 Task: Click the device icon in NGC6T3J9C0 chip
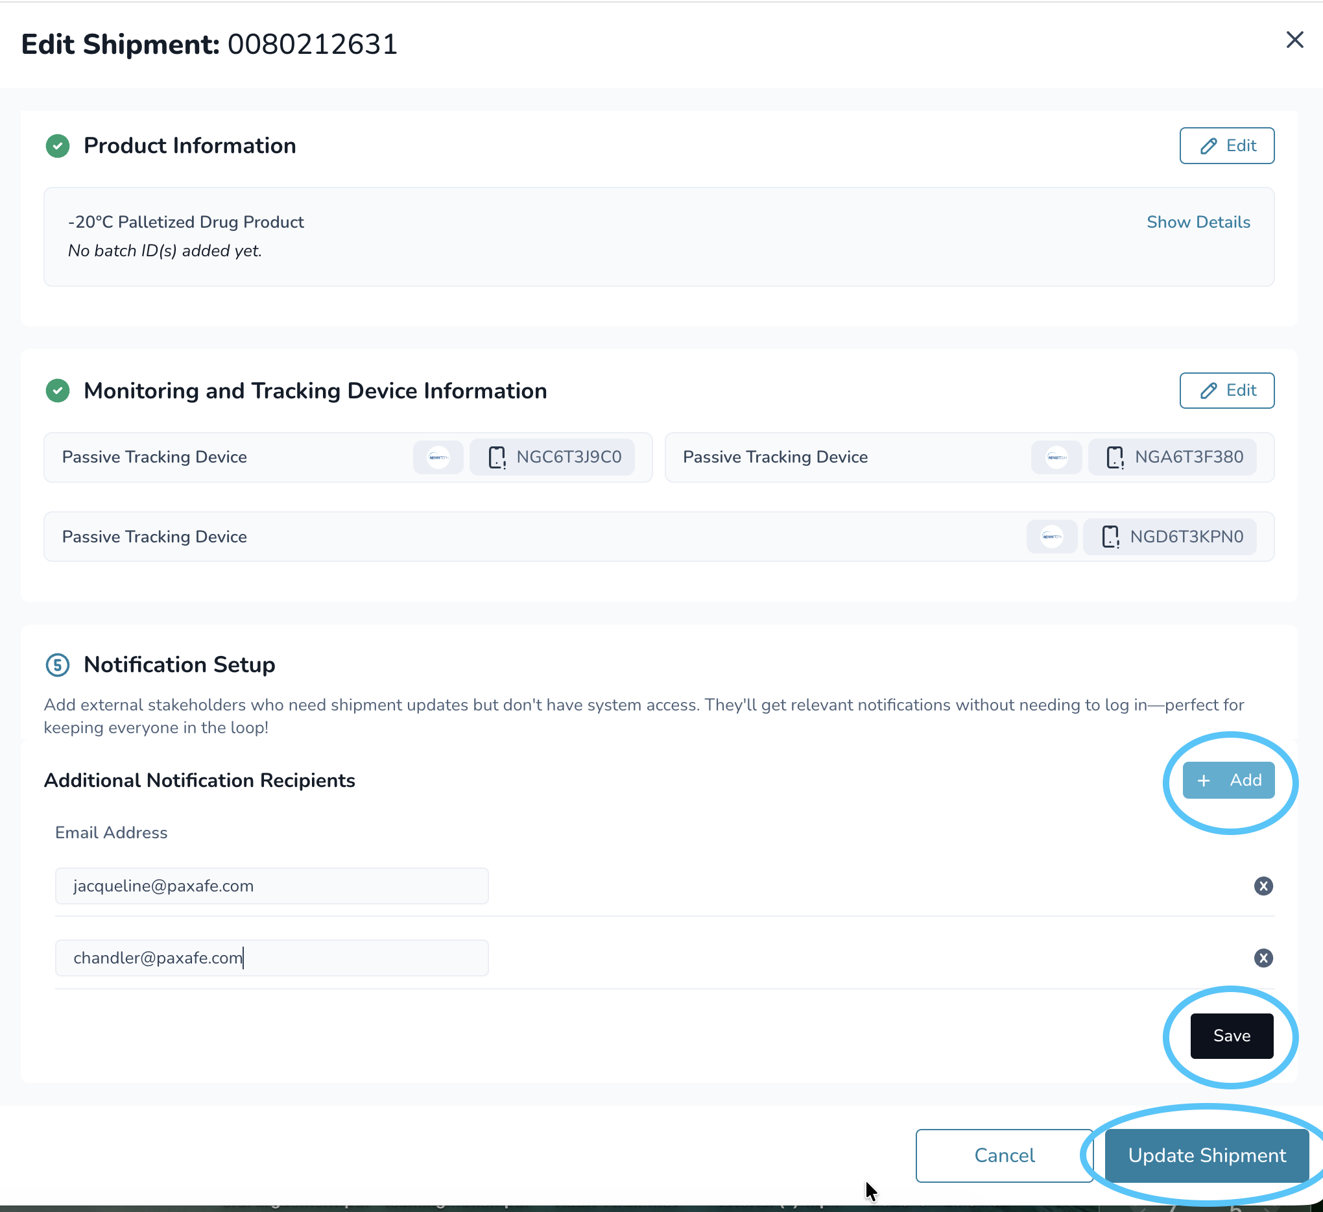click(497, 457)
